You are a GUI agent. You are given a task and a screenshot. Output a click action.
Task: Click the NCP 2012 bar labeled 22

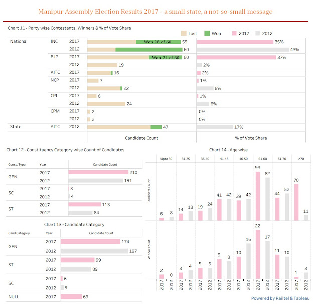(105, 88)
